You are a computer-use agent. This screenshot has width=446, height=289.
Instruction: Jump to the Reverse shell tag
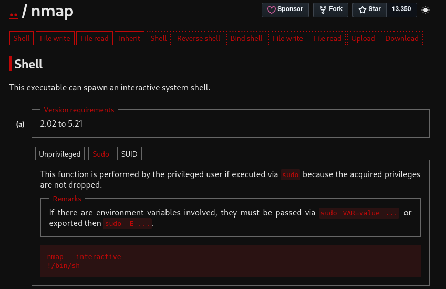pyautogui.click(x=199, y=38)
